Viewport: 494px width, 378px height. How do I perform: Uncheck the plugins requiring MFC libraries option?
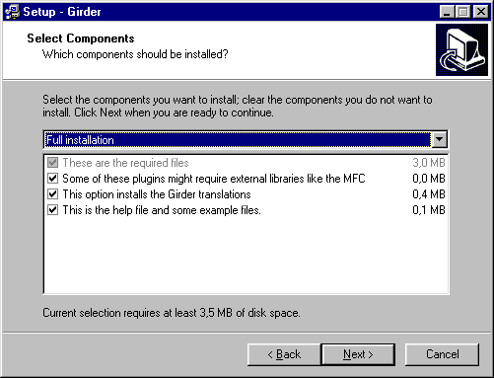coord(53,179)
